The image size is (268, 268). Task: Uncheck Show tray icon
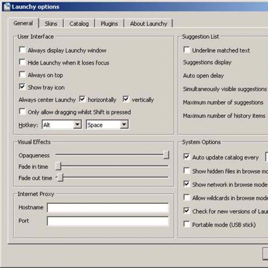22,87
